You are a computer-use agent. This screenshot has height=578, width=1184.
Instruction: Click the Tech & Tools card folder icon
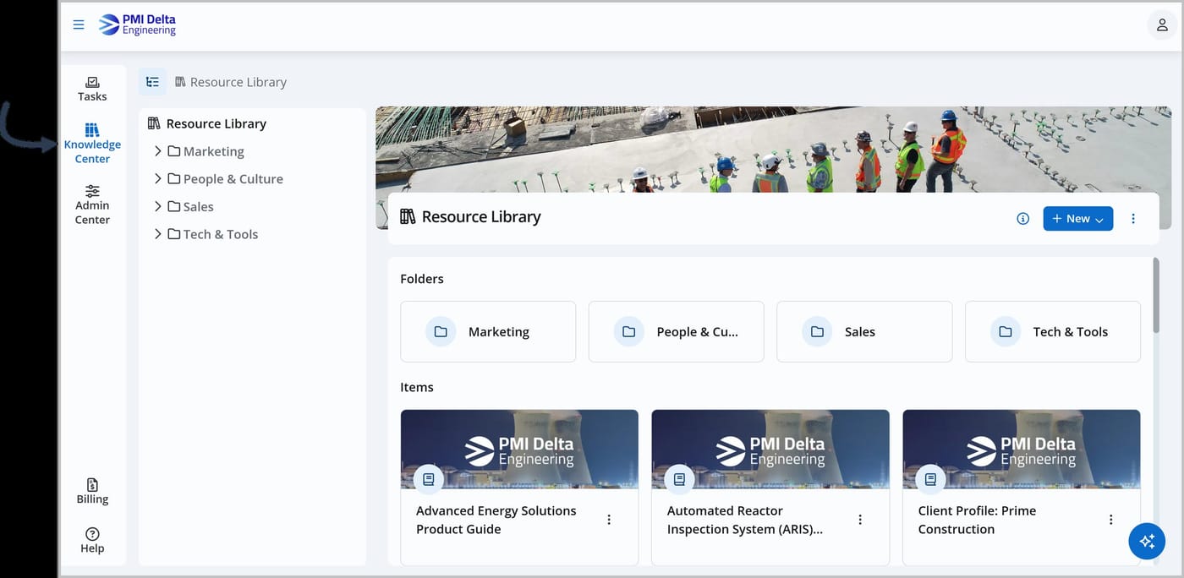coord(1005,332)
